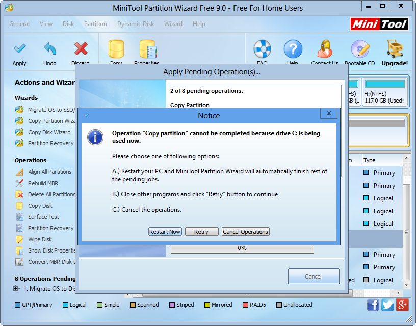Screen dimensions: 416x326
Task: Click the partition list scroll-down arrow
Action: (x=406, y=285)
